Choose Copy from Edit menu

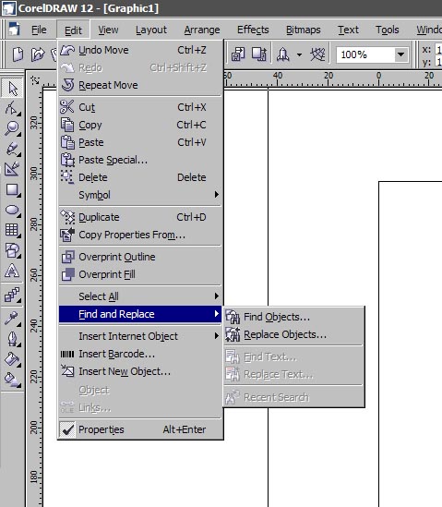[140, 125]
